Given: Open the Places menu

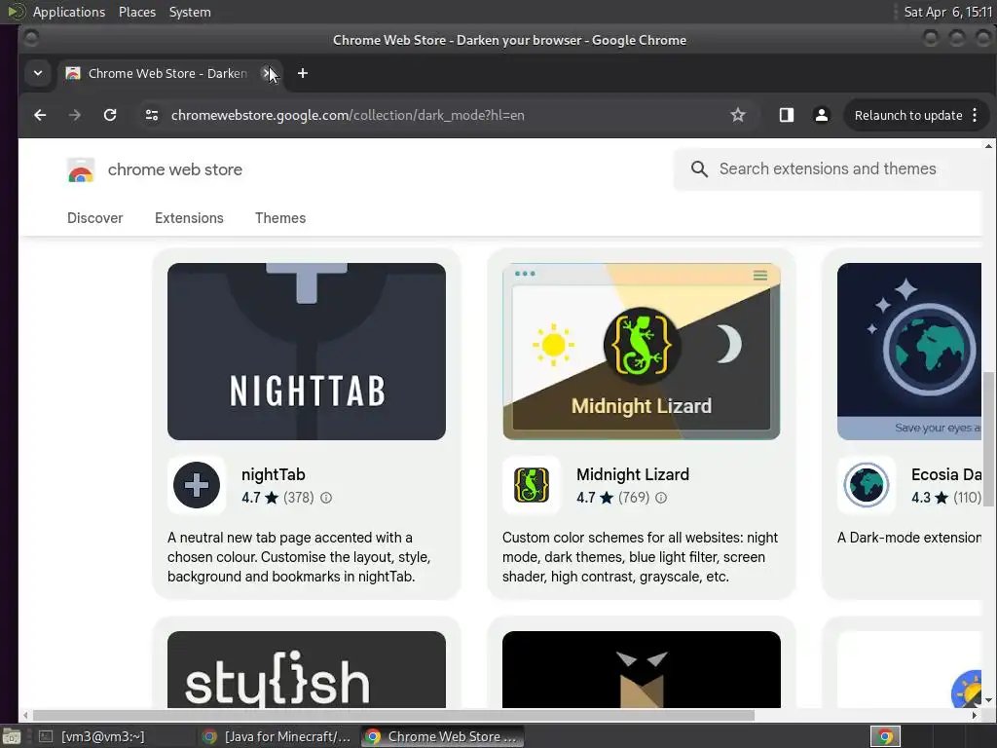Looking at the screenshot, I should pyautogui.click(x=137, y=12).
